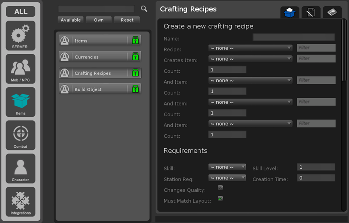Click the green lock on Currencies
The image size is (349, 223).
(135, 57)
